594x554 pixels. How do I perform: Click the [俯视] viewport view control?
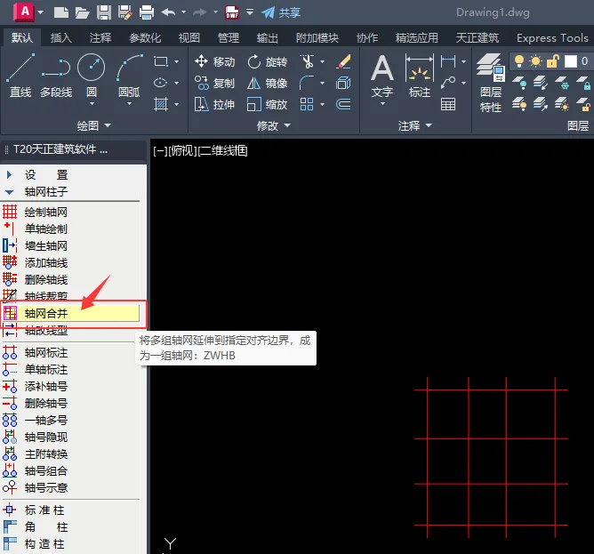click(181, 151)
